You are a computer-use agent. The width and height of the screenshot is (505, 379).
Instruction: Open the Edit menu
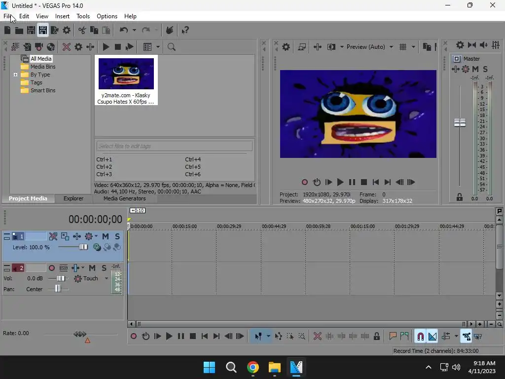pos(24,16)
